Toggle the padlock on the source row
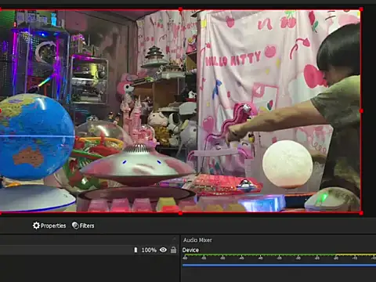This screenshot has height=282, width=376. point(173,250)
